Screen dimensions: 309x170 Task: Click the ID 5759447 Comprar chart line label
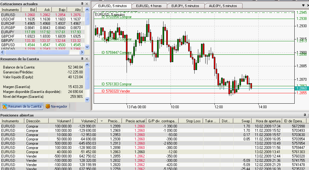pyautogui.click(x=117, y=53)
